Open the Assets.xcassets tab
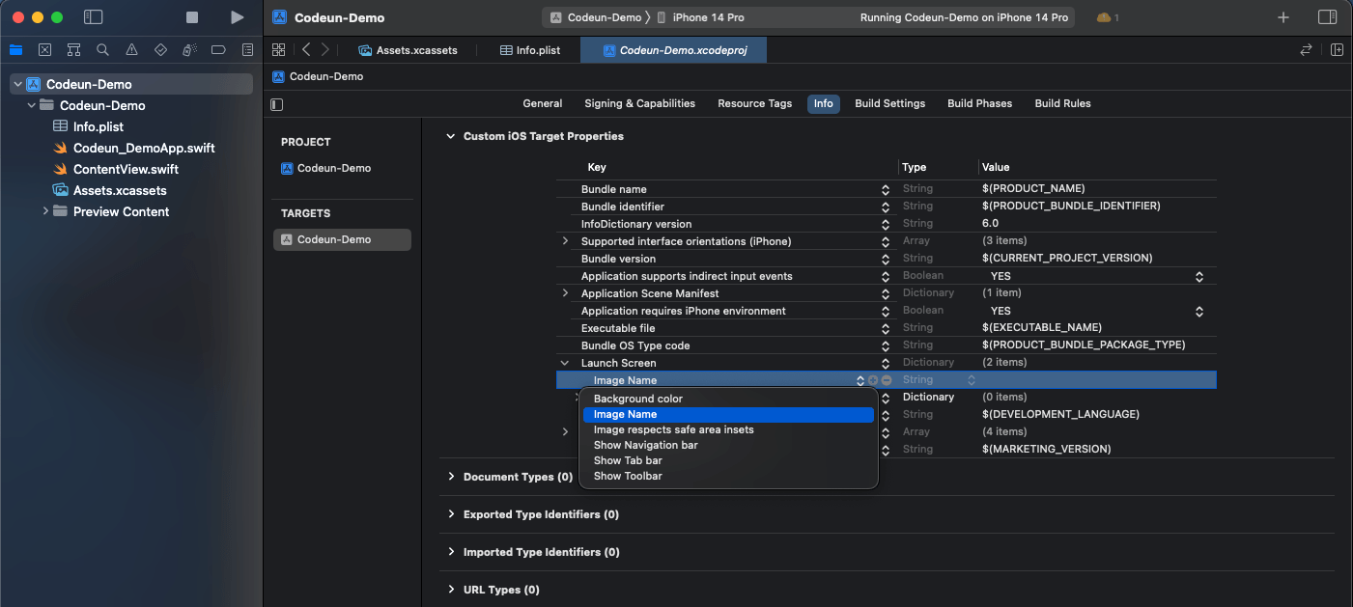 pyautogui.click(x=409, y=50)
